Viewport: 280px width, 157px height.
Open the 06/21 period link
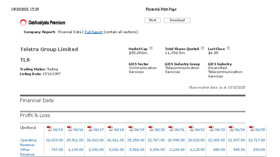179,130
